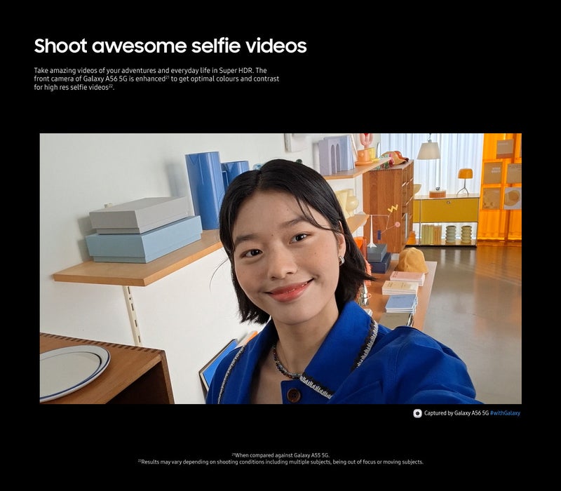Click the "Captured by Galaxy A56 5G" label
Viewport: 561px width, 491px height.
coord(457,413)
